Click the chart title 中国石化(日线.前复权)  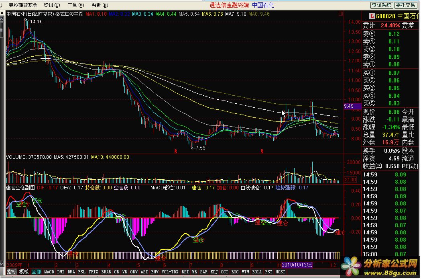(30, 14)
